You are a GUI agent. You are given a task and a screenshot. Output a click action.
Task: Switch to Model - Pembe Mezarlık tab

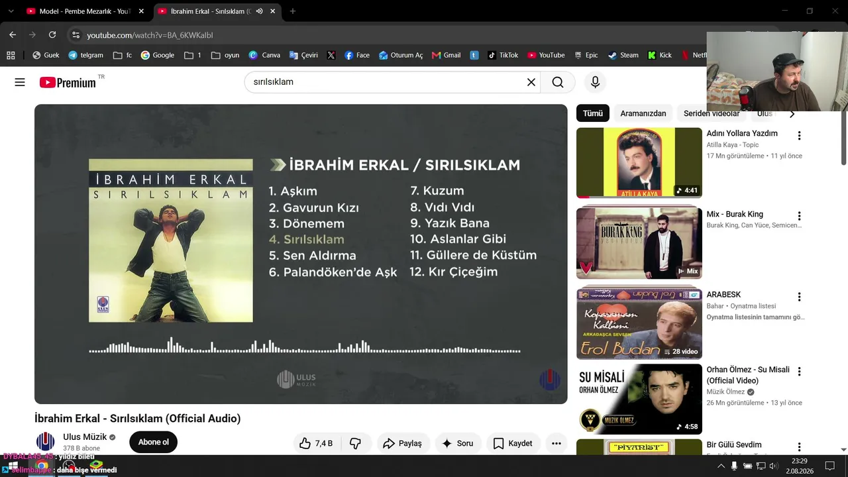pos(85,11)
